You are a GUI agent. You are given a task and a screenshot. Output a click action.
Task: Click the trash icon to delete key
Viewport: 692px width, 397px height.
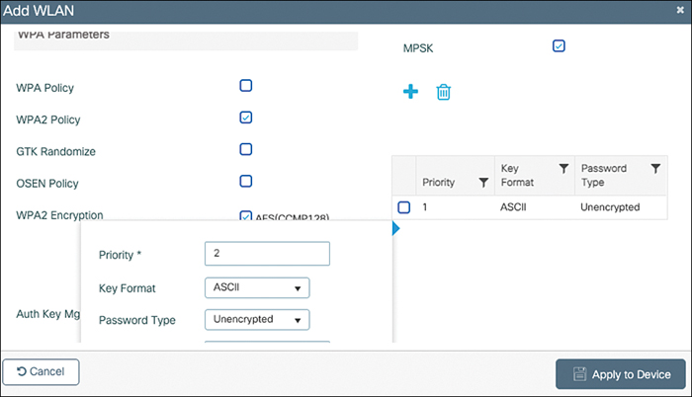444,92
